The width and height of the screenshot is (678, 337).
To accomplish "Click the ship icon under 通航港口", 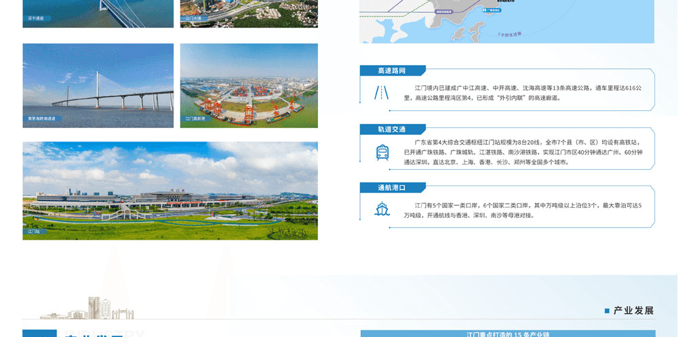I will coord(382,209).
